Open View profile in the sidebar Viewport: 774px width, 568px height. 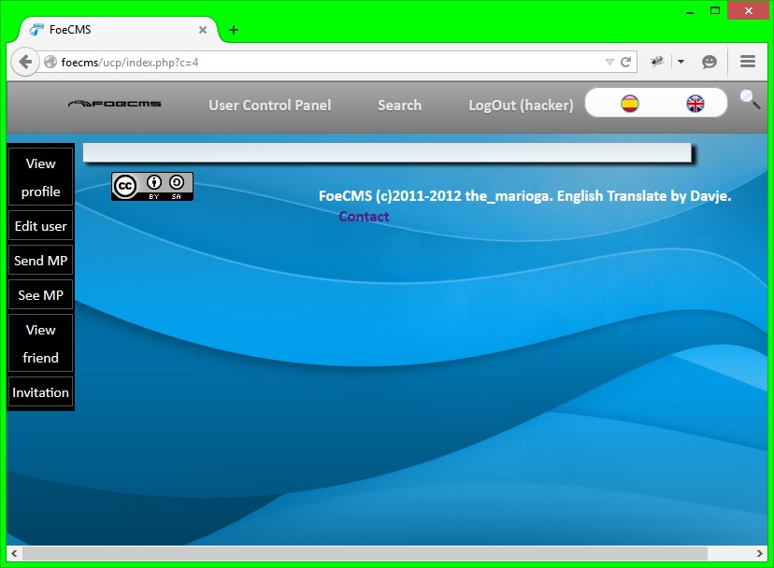pyautogui.click(x=40, y=177)
